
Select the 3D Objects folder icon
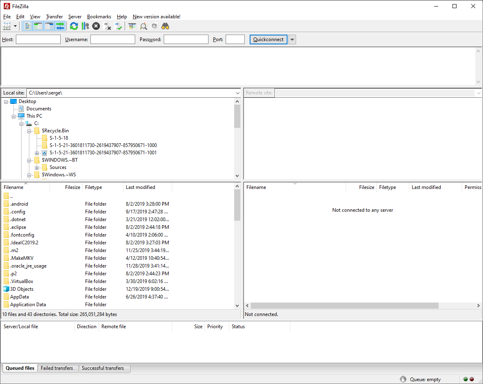(x=6, y=289)
